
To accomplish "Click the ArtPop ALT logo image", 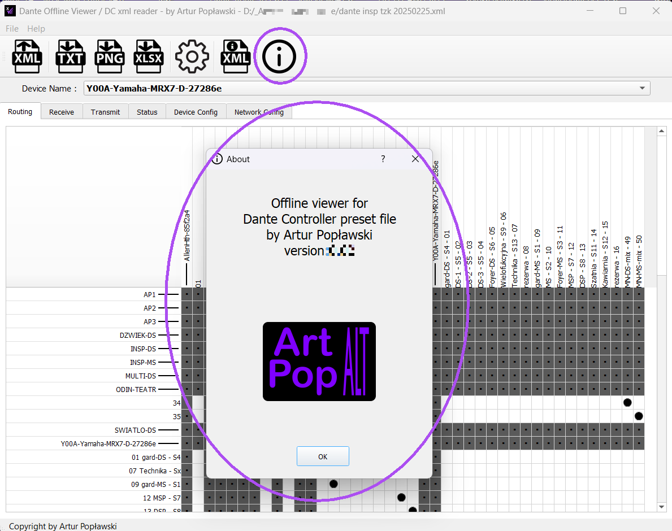I will point(319,362).
